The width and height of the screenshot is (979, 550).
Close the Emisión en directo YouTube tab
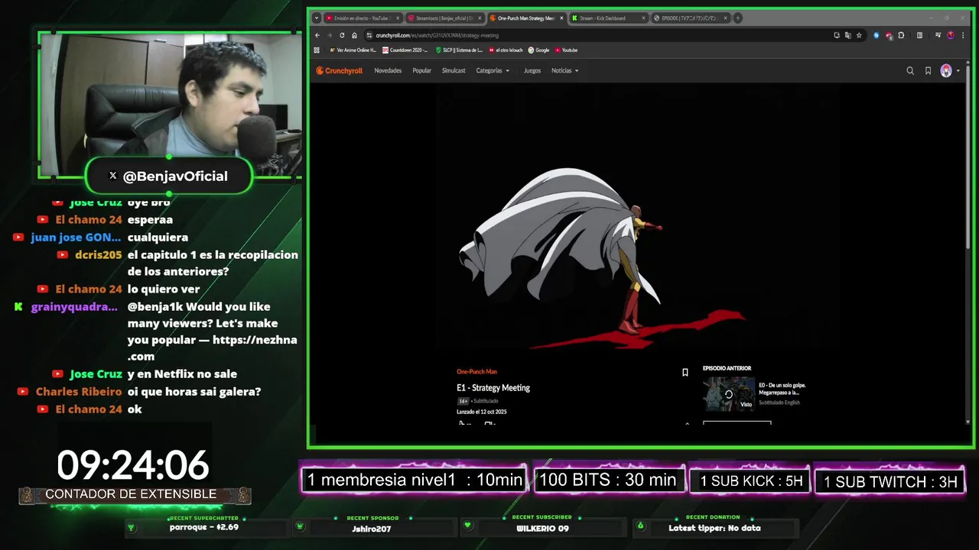tap(398, 18)
